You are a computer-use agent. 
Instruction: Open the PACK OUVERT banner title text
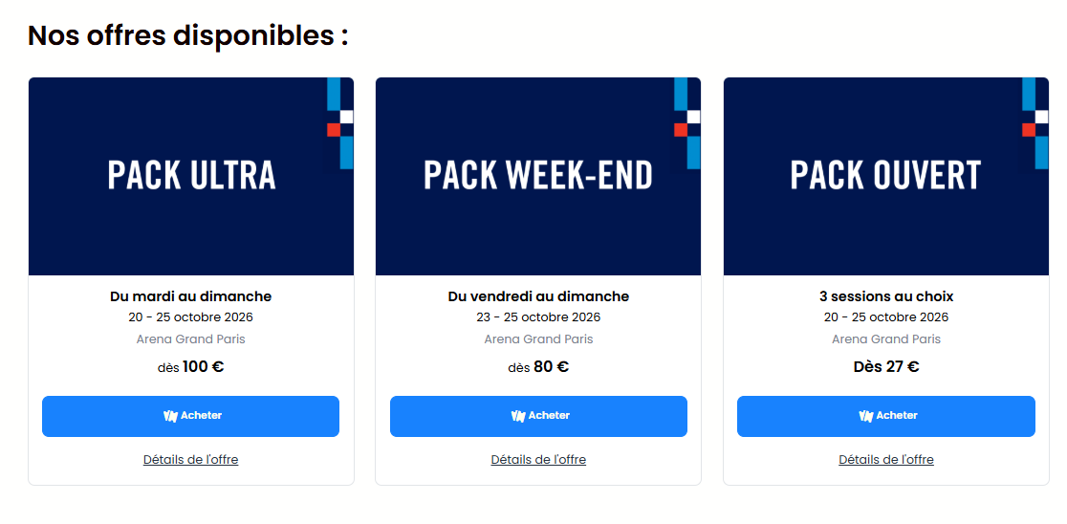click(x=886, y=175)
